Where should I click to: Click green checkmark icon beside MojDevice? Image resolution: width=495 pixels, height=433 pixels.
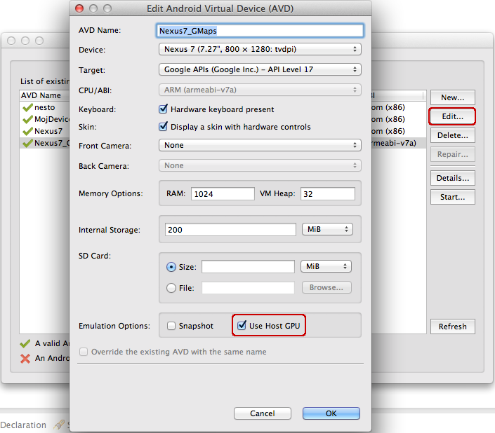27,119
